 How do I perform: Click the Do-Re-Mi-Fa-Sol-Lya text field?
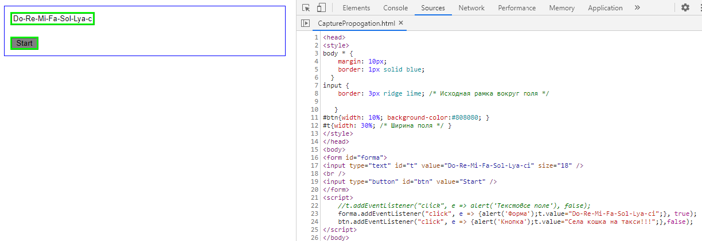coord(52,19)
